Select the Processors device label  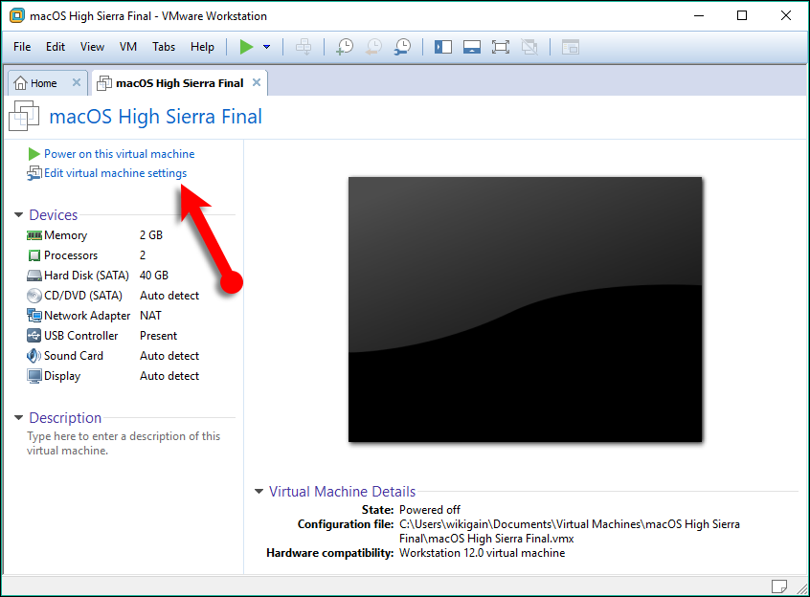click(71, 255)
